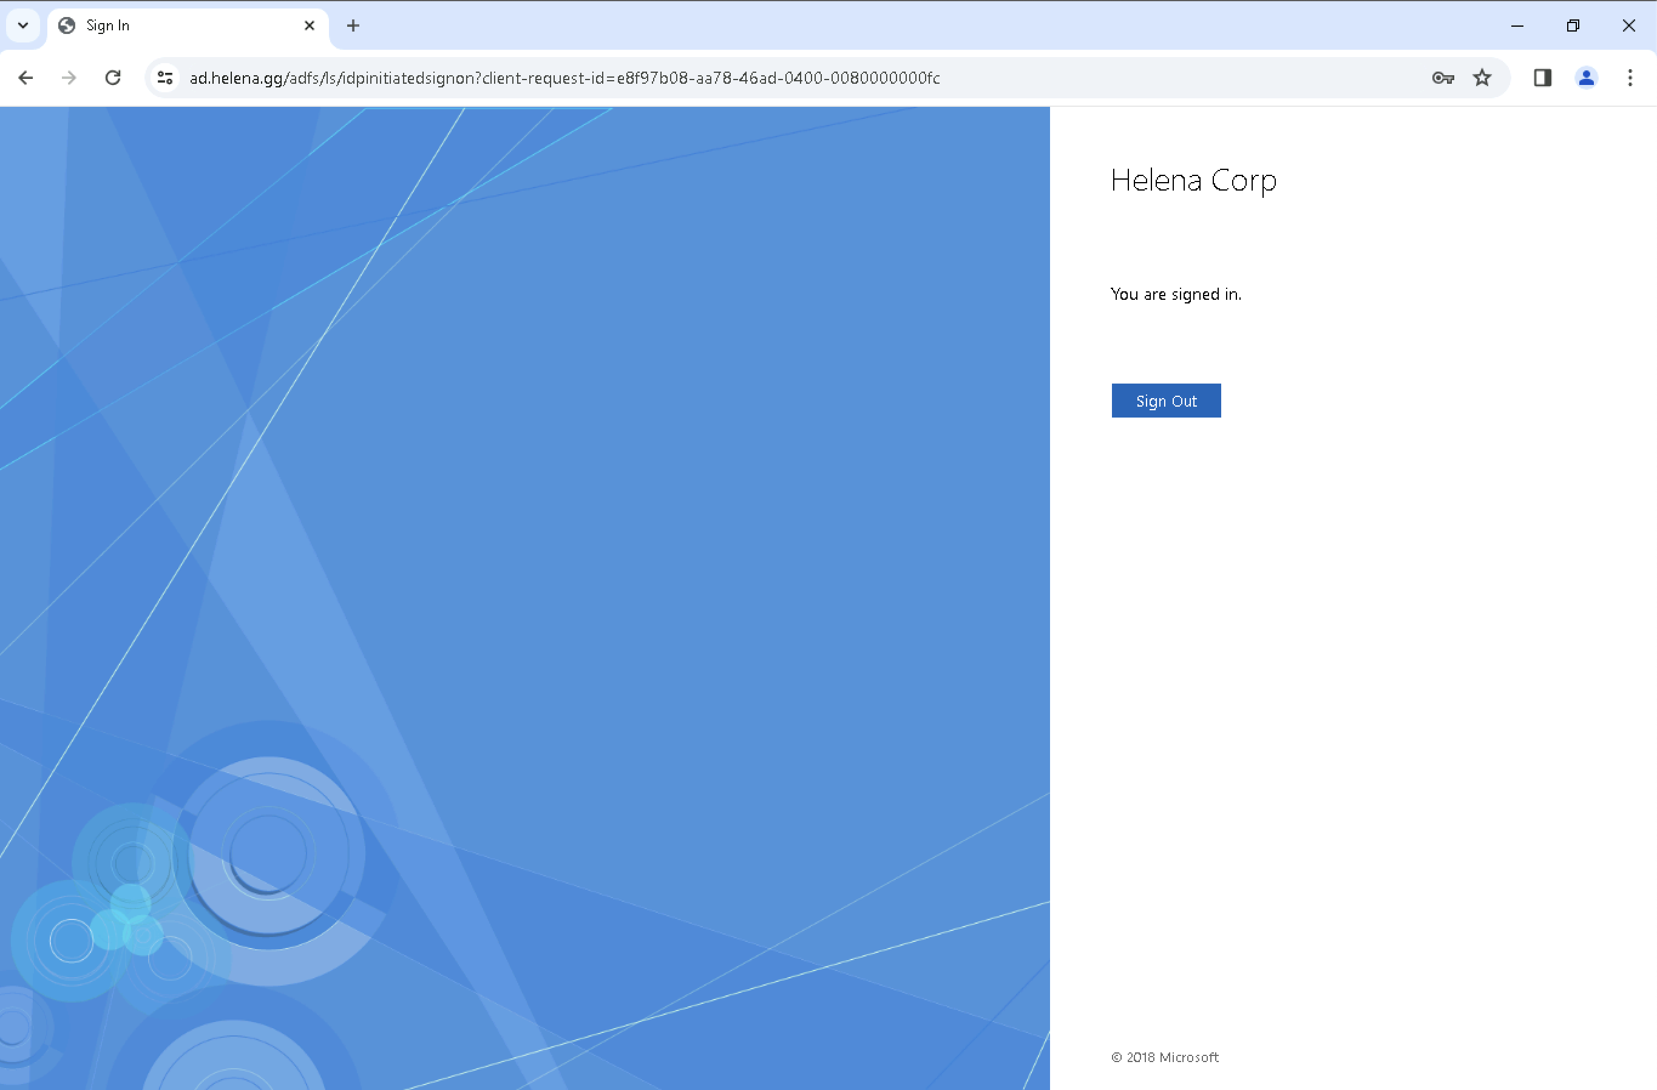Expand the tab search dropdown
This screenshot has height=1090, width=1657.
23,25
